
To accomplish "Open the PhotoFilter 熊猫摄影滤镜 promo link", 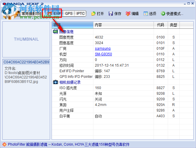I will (69, 144).
